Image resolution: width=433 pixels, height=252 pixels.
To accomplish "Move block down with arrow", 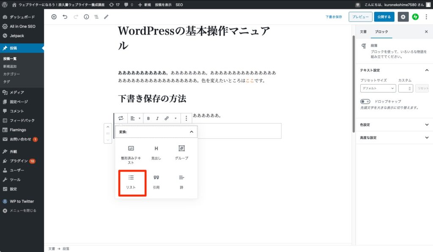I will tap(108, 140).
